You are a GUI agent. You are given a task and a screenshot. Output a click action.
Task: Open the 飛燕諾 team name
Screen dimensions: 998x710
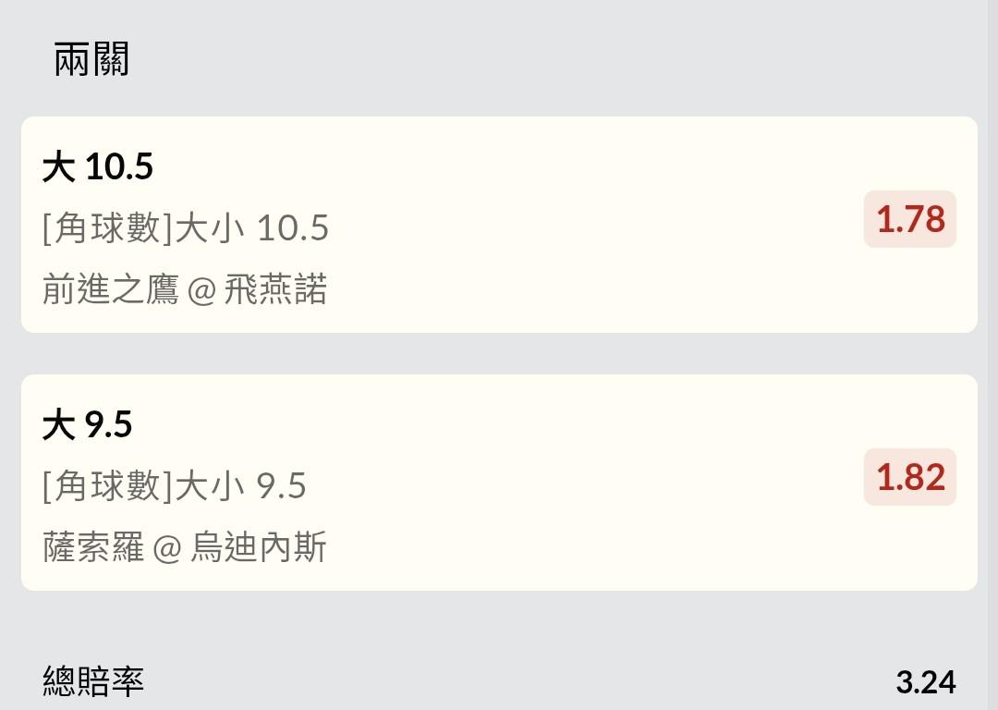(275, 290)
